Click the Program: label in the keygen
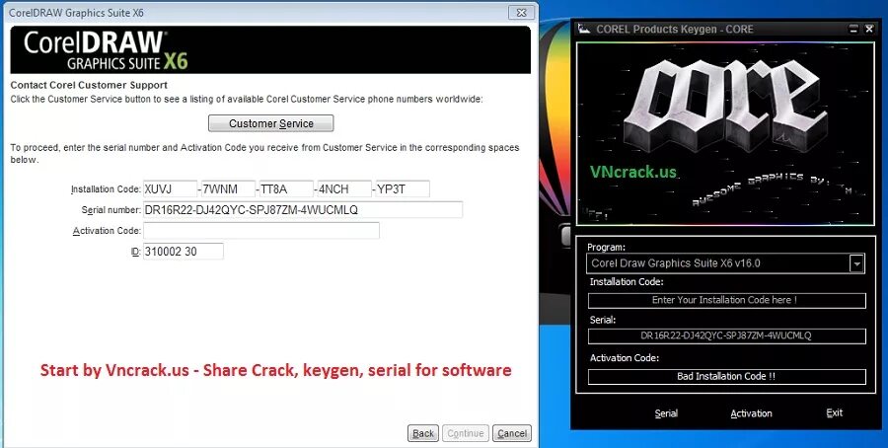 606,248
